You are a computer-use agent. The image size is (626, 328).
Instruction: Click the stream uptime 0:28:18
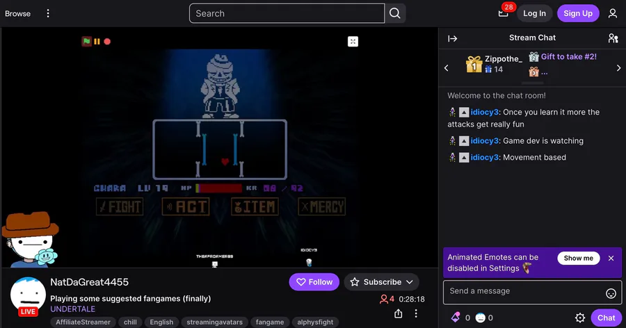(x=412, y=300)
